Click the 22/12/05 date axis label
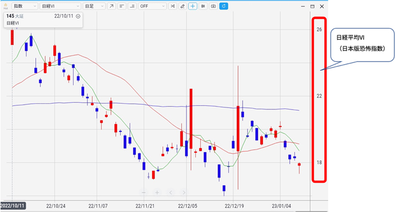This screenshot has height=212, width=395. [187, 206]
